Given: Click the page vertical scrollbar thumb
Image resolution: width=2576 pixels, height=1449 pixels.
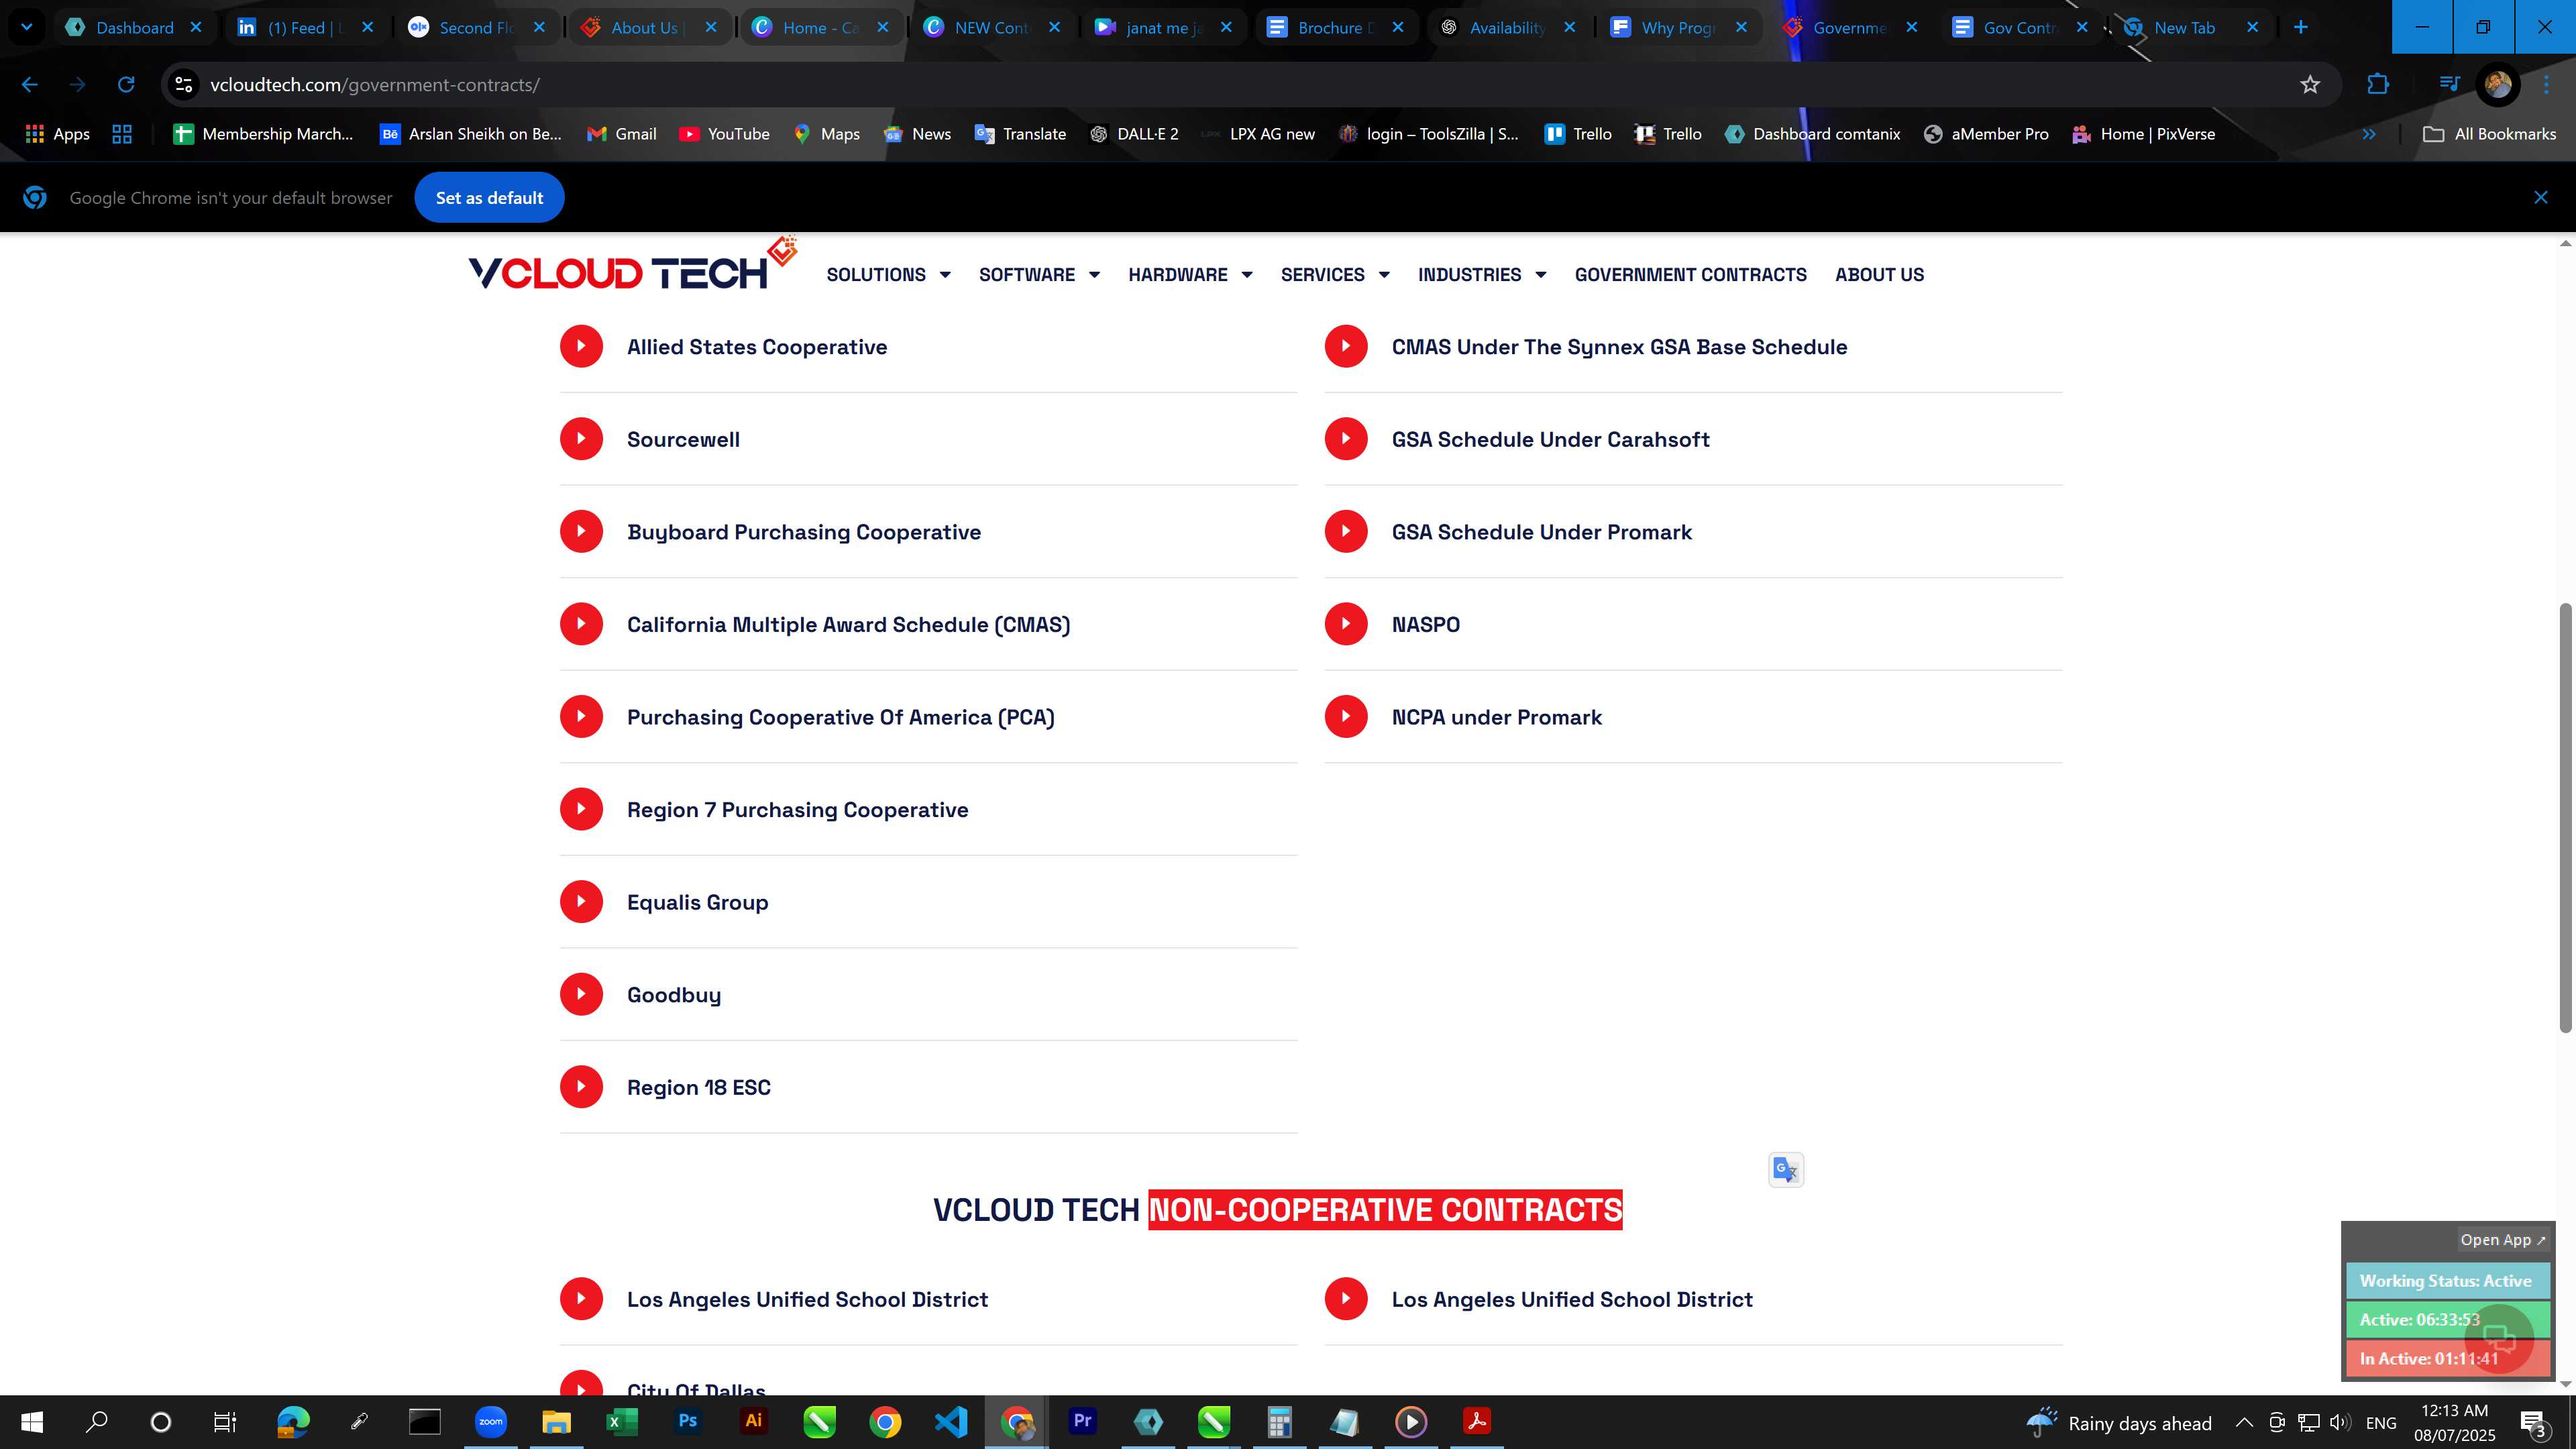Looking at the screenshot, I should (2565, 817).
